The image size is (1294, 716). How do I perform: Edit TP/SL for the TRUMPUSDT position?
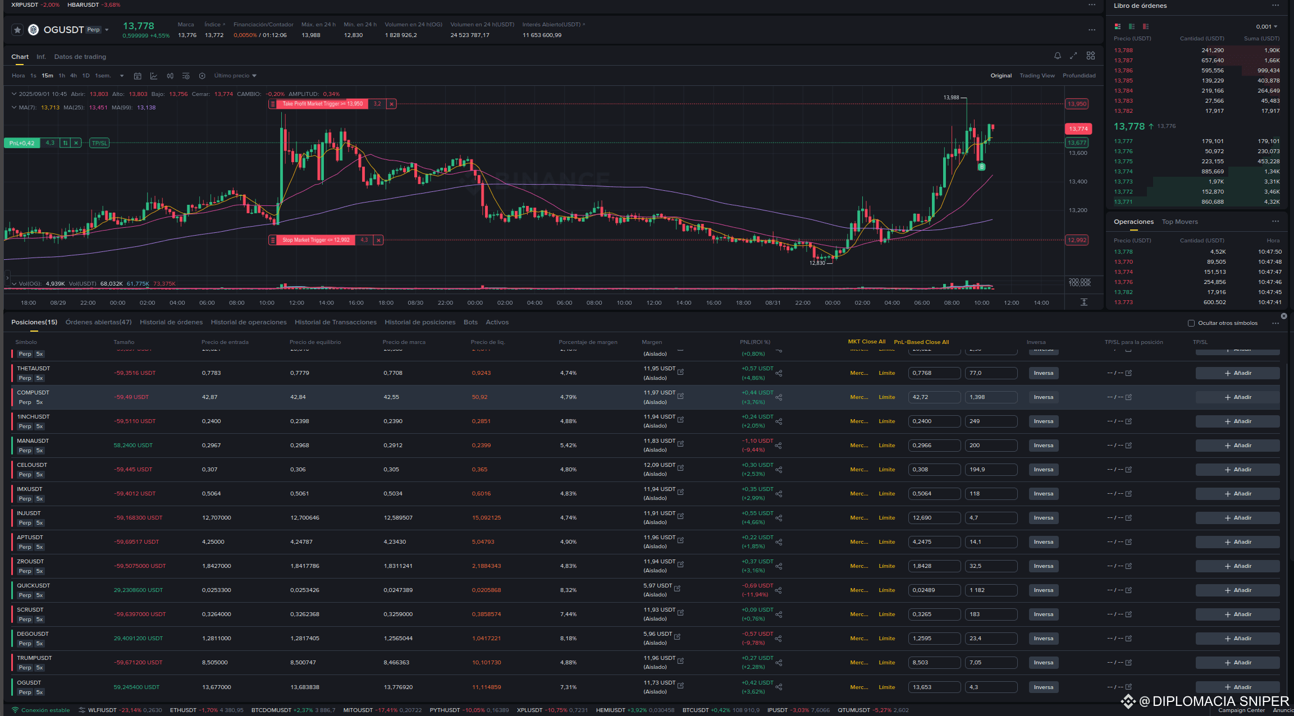pyautogui.click(x=1128, y=663)
